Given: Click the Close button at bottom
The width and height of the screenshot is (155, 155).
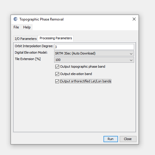Looking at the screenshot, I should click(x=128, y=139).
